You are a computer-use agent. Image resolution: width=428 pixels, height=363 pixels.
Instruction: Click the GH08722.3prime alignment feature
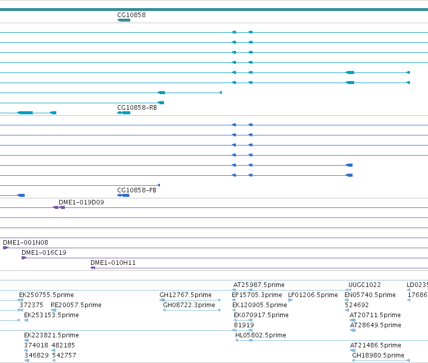pos(192,310)
